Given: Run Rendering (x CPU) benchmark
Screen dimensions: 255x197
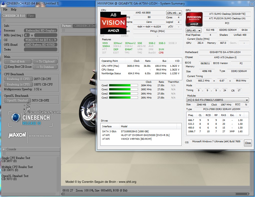Looking at the screenshot, I should point(18,84).
